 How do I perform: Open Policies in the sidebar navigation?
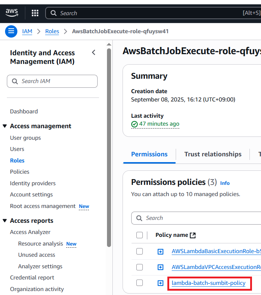click(20, 172)
